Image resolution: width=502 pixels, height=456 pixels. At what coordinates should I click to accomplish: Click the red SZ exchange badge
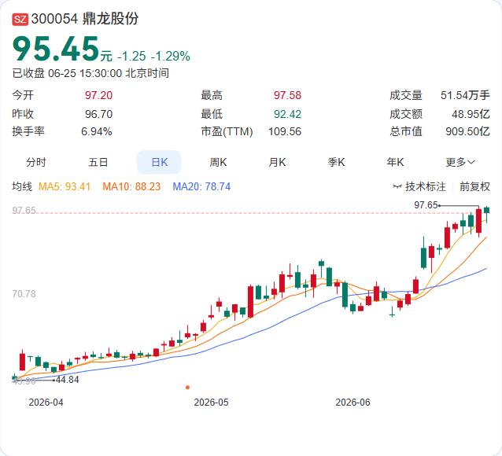tap(20, 19)
